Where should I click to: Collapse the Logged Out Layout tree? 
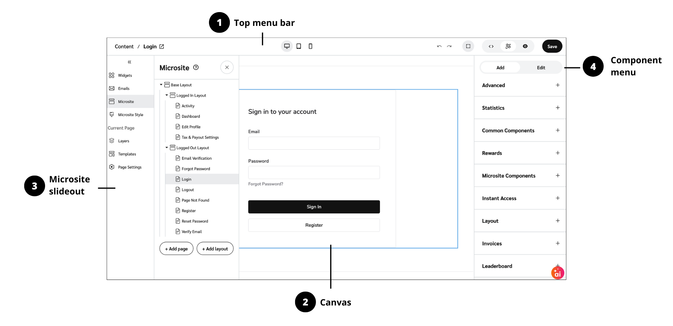pos(167,148)
